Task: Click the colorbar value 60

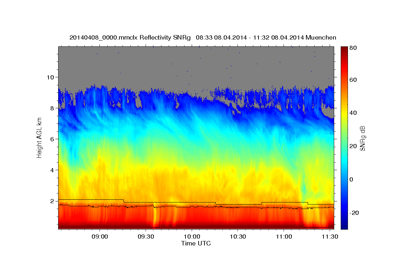Action: 353,80
